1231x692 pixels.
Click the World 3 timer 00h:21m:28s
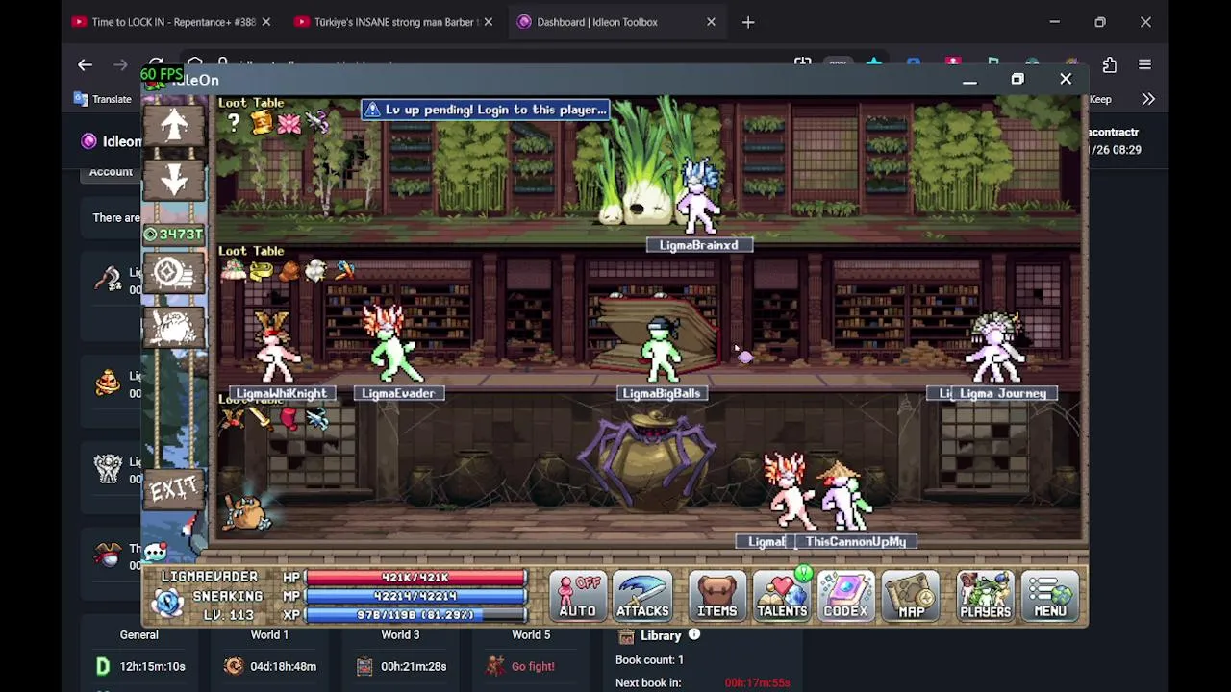pyautogui.click(x=414, y=666)
